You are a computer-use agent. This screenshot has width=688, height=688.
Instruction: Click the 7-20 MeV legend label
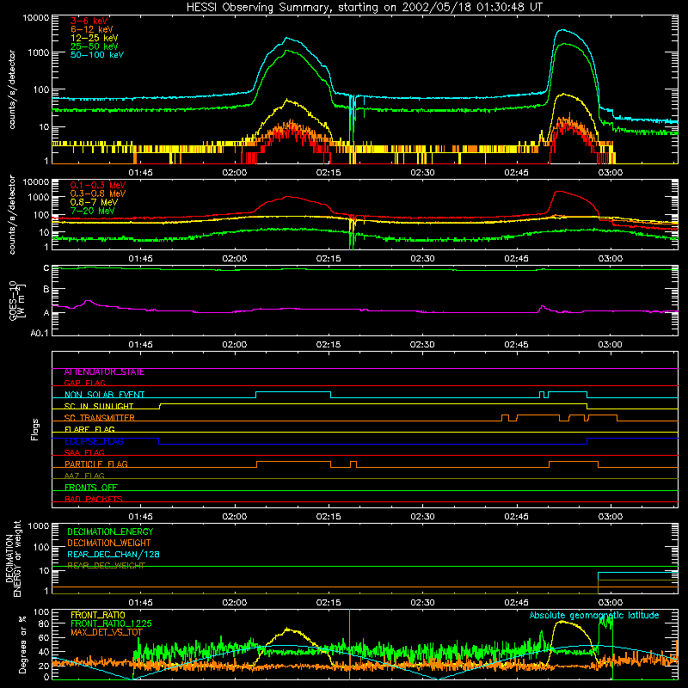click(x=93, y=211)
